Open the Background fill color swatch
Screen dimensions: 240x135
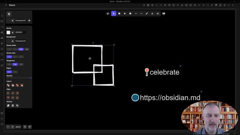[8, 41]
